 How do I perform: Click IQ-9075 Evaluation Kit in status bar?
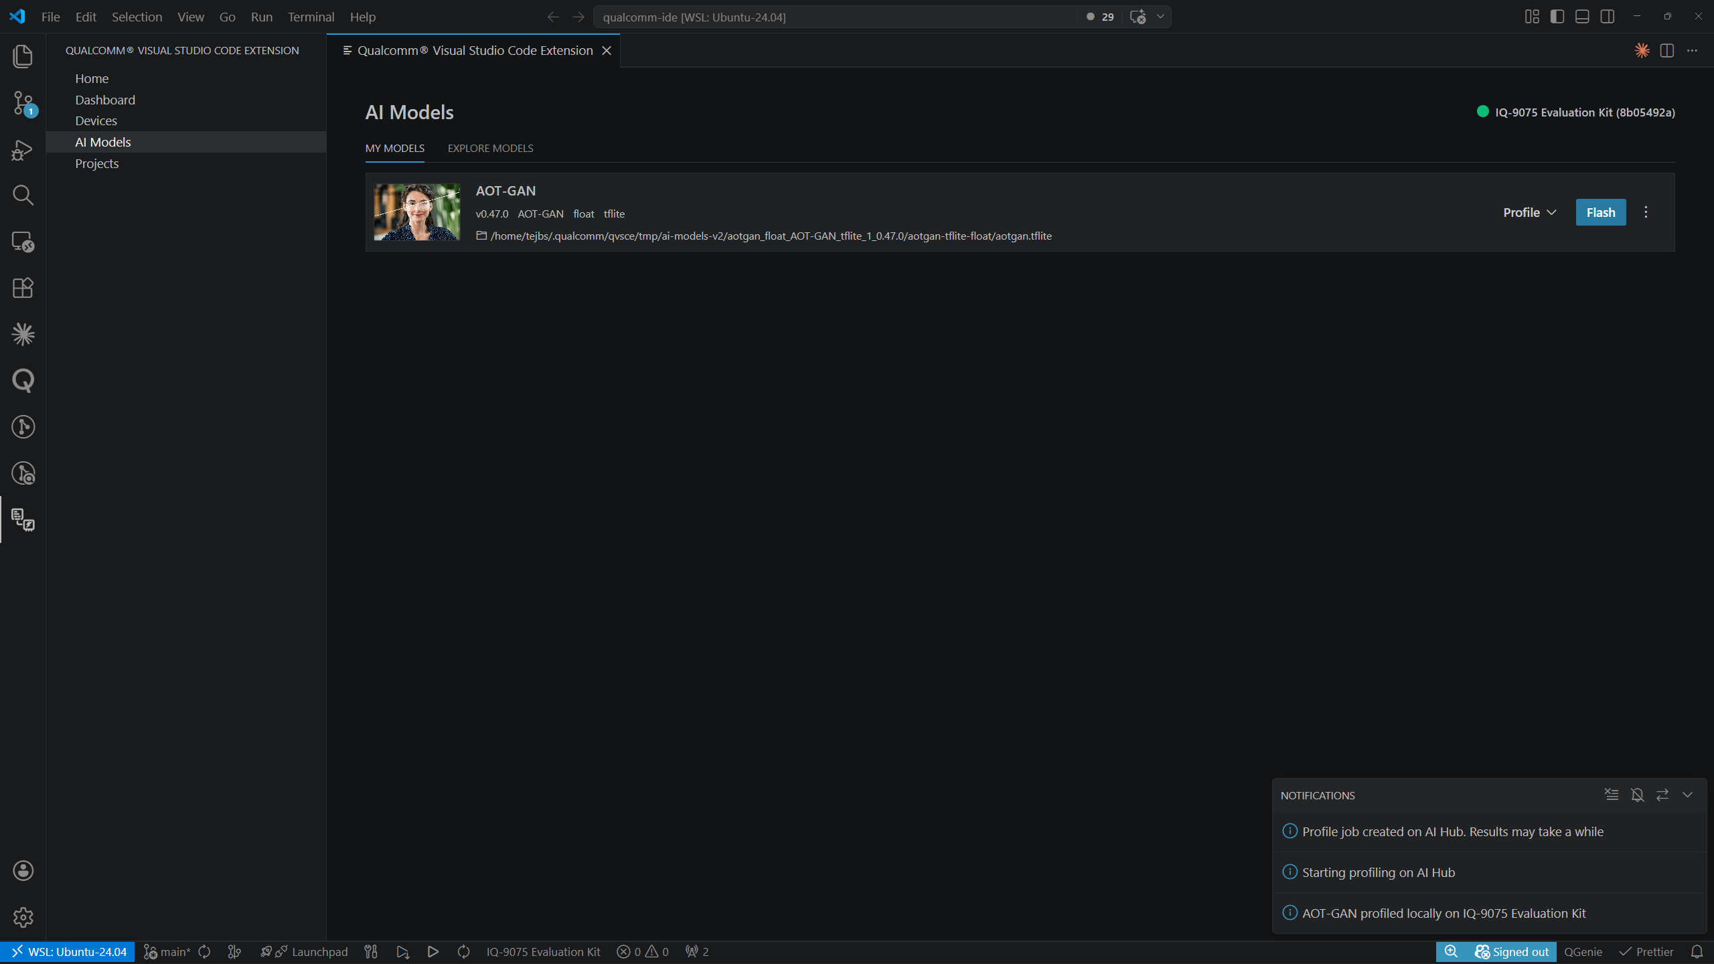pyautogui.click(x=543, y=951)
